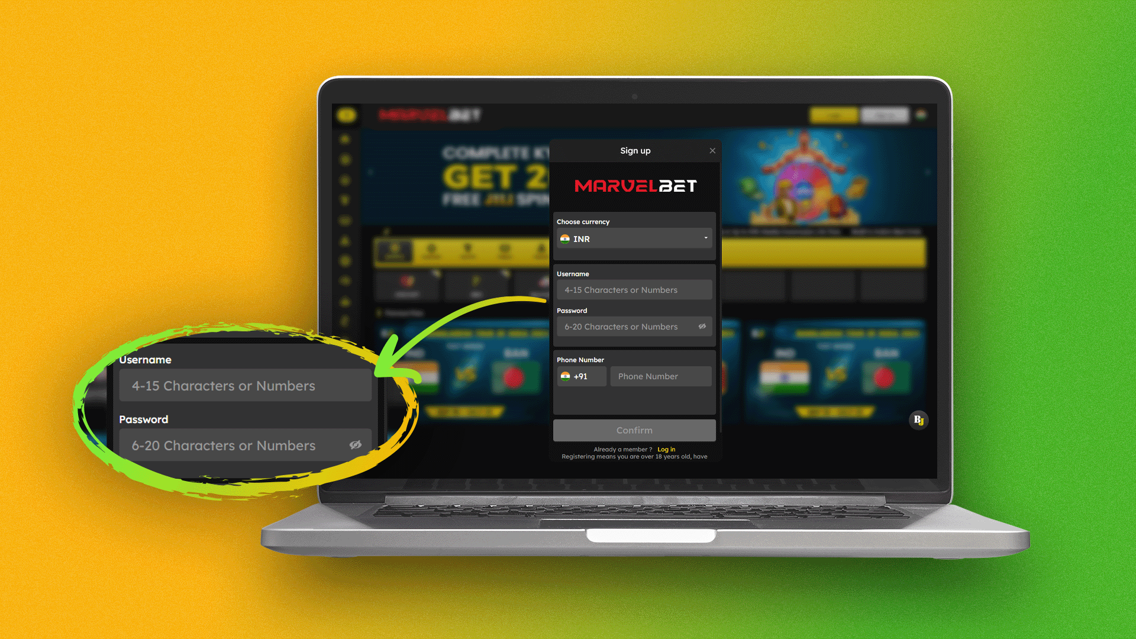Screen dimensions: 1136x639
Task: Enable INR currency selection toggle
Action: pyautogui.click(x=634, y=240)
